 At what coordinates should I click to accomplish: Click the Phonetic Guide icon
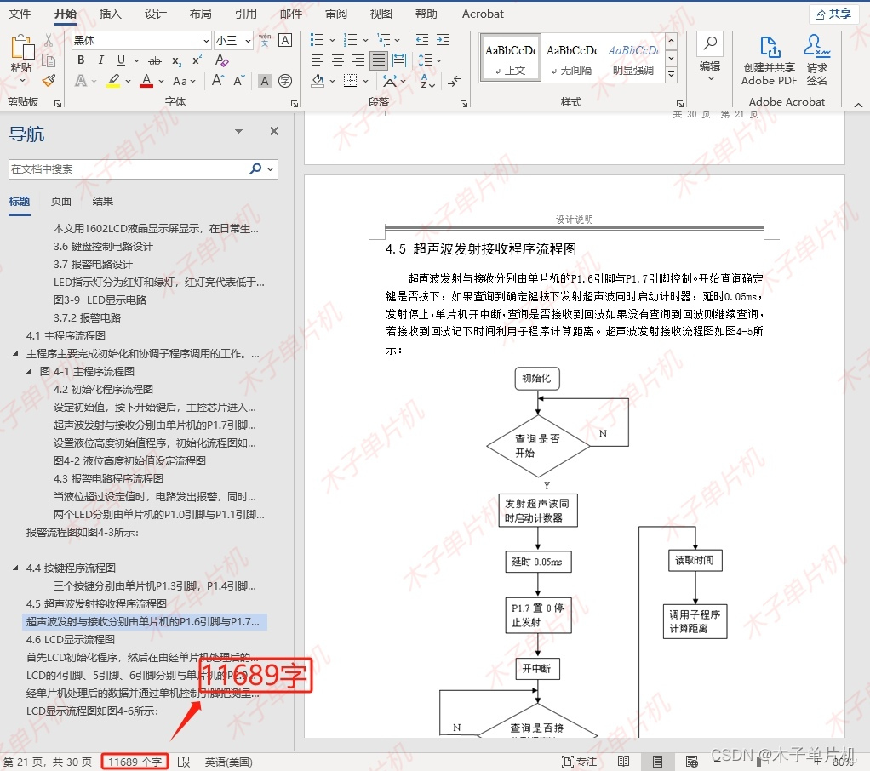coord(265,40)
